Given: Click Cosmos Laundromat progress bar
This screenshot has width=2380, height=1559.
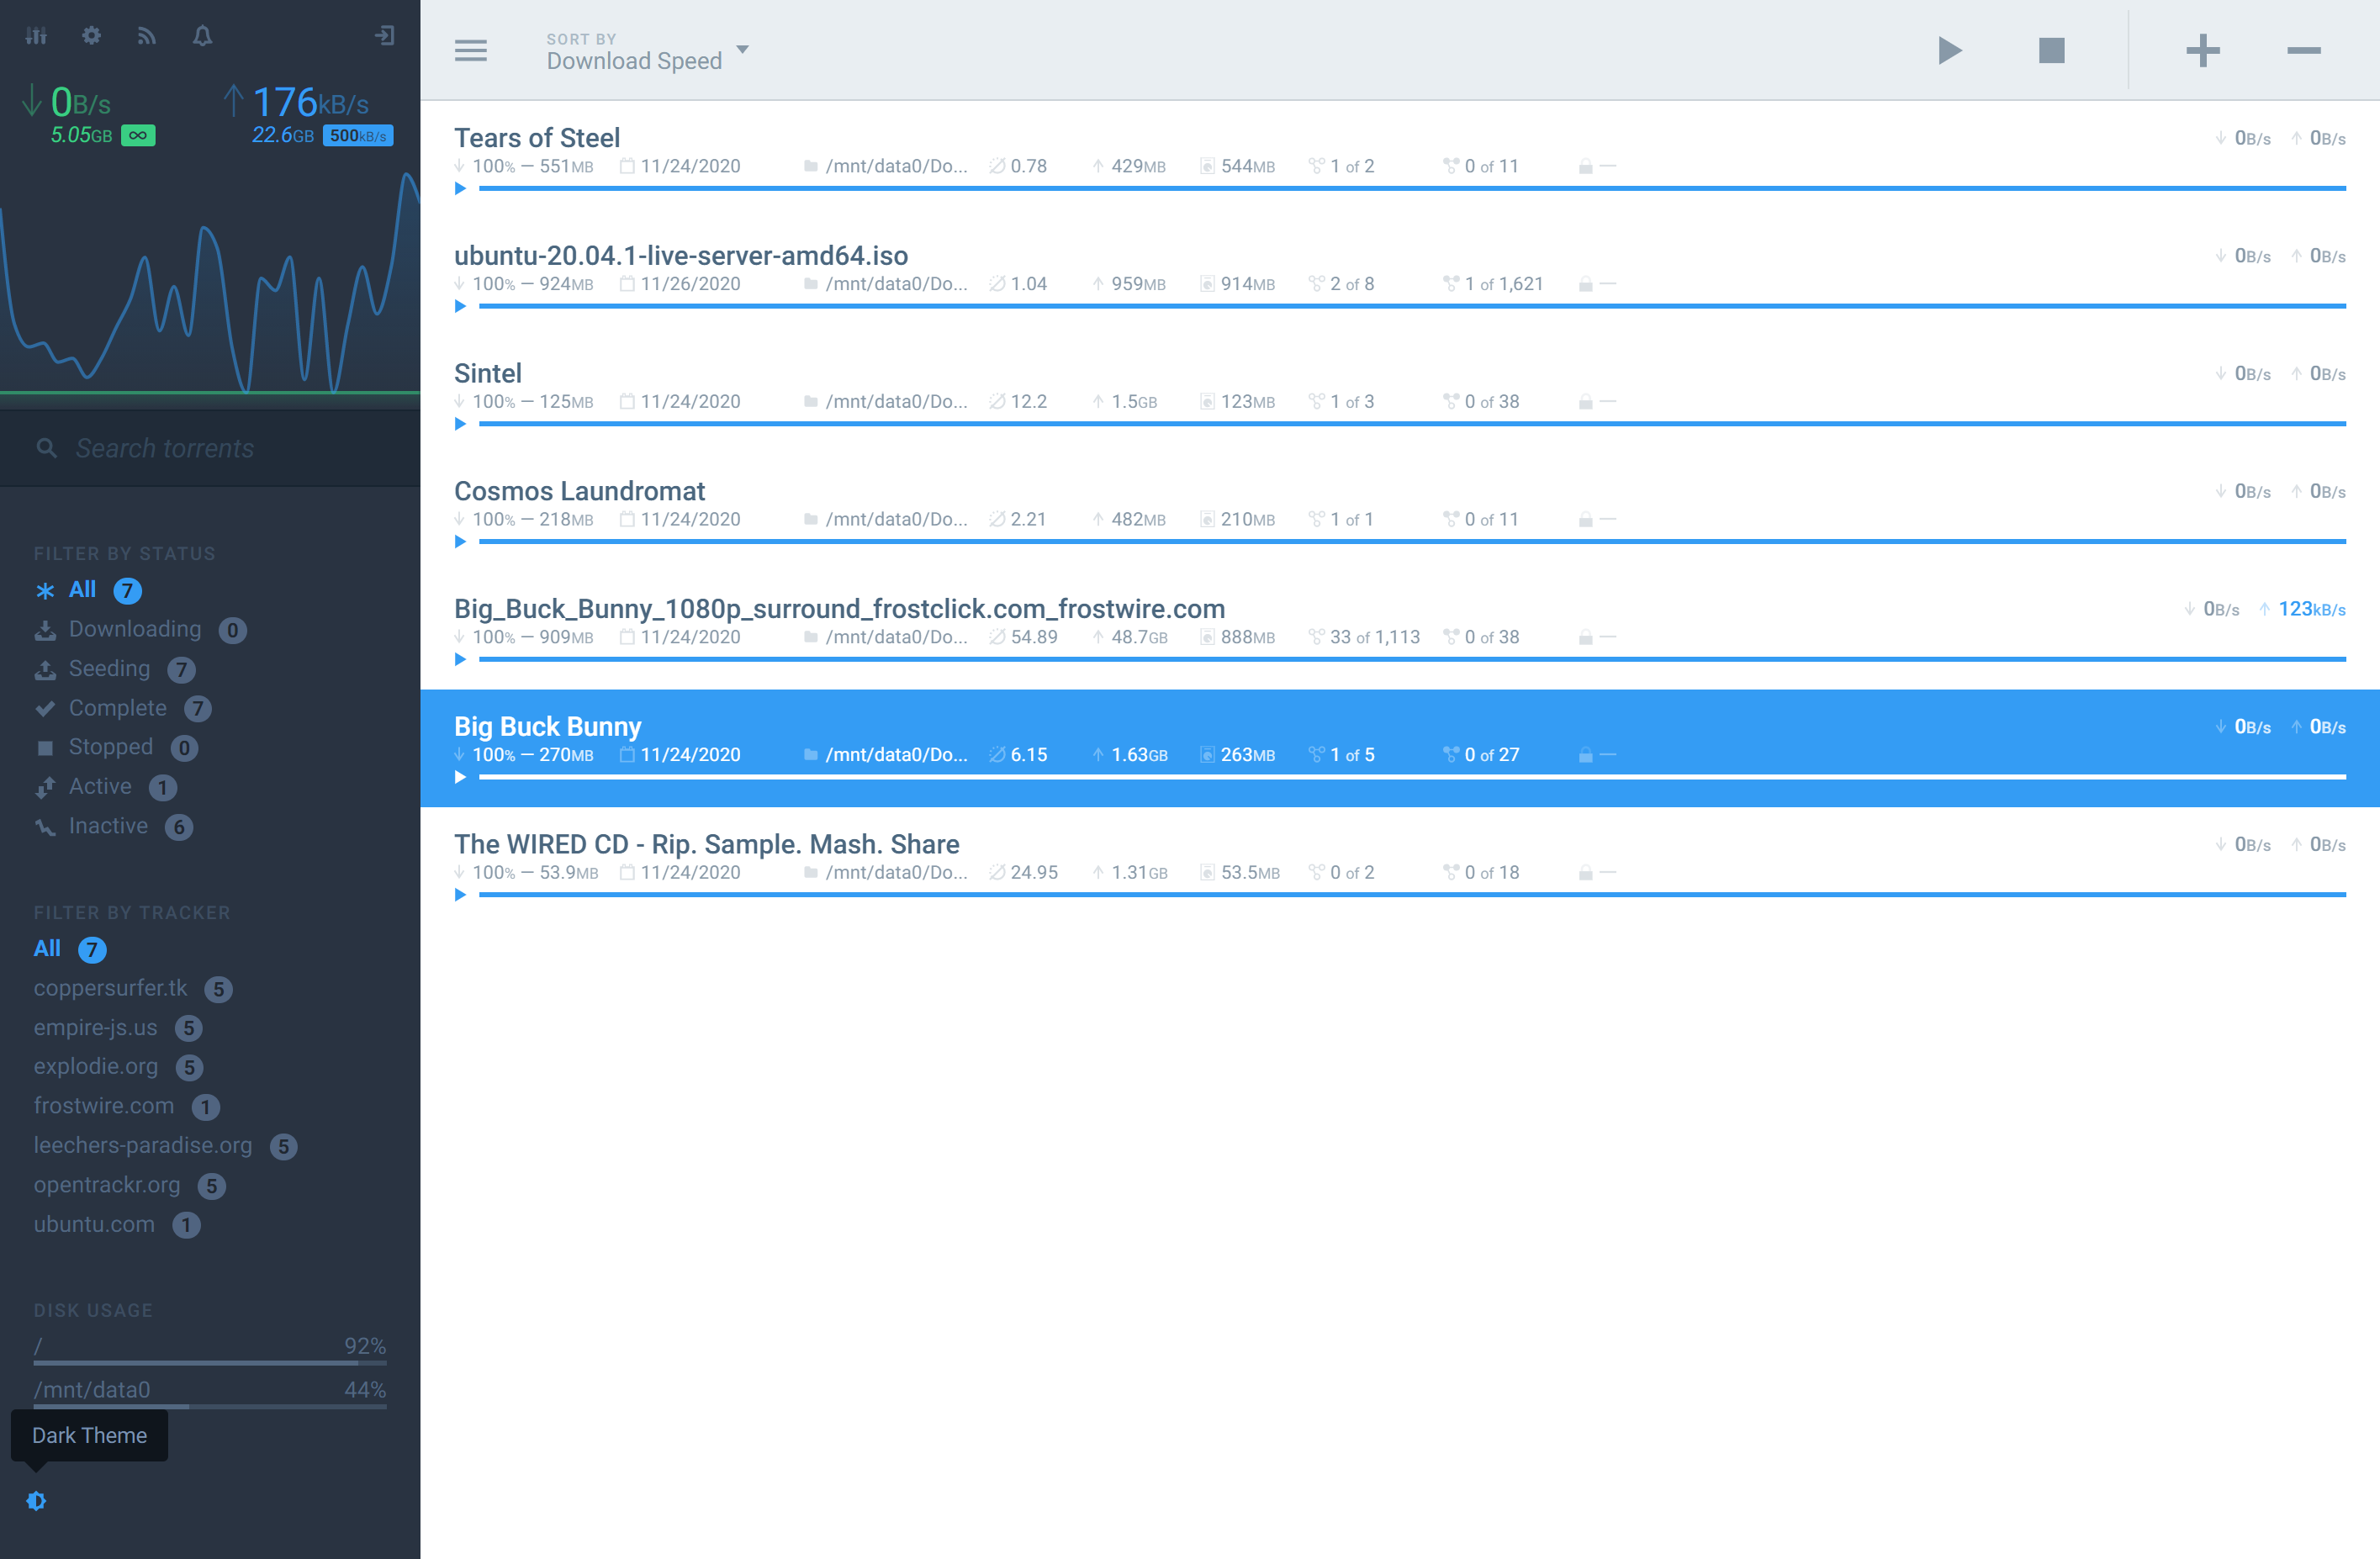Looking at the screenshot, I should pyautogui.click(x=1411, y=541).
